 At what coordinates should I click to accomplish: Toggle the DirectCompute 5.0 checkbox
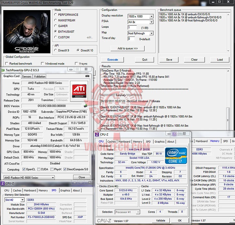[x=65, y=169]
